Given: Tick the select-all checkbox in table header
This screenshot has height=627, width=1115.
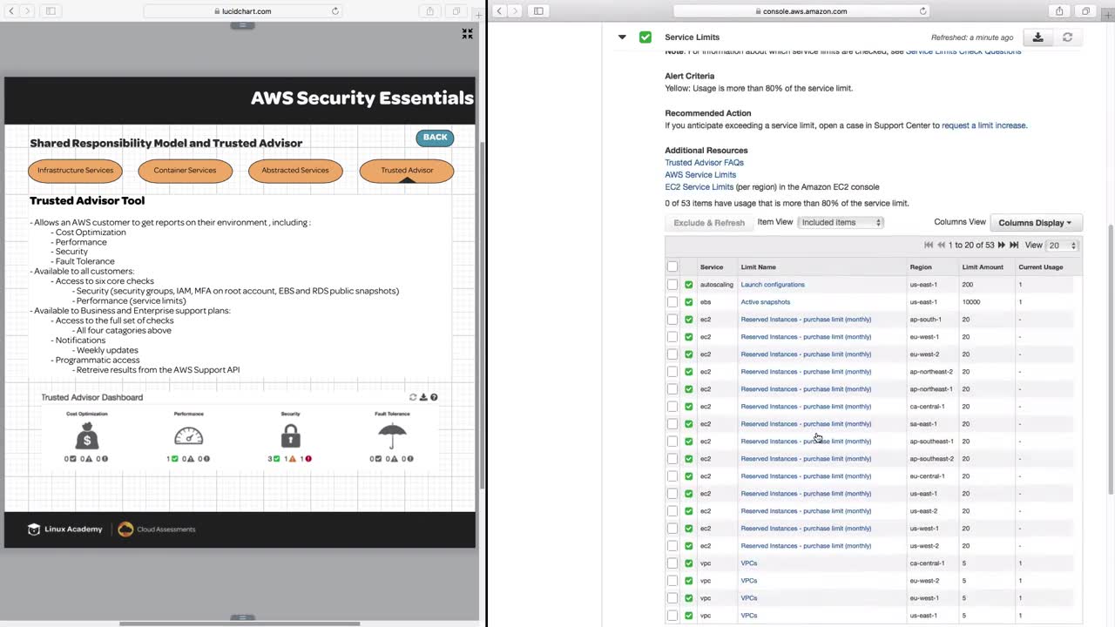Looking at the screenshot, I should [x=672, y=267].
